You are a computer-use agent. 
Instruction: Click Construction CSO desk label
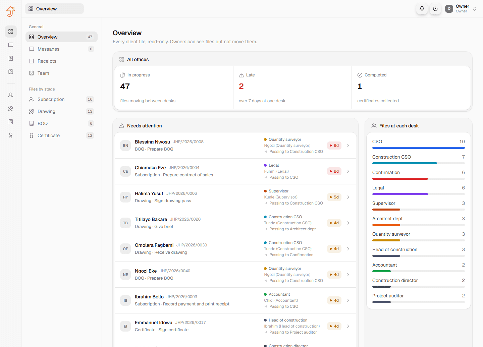[x=391, y=157]
